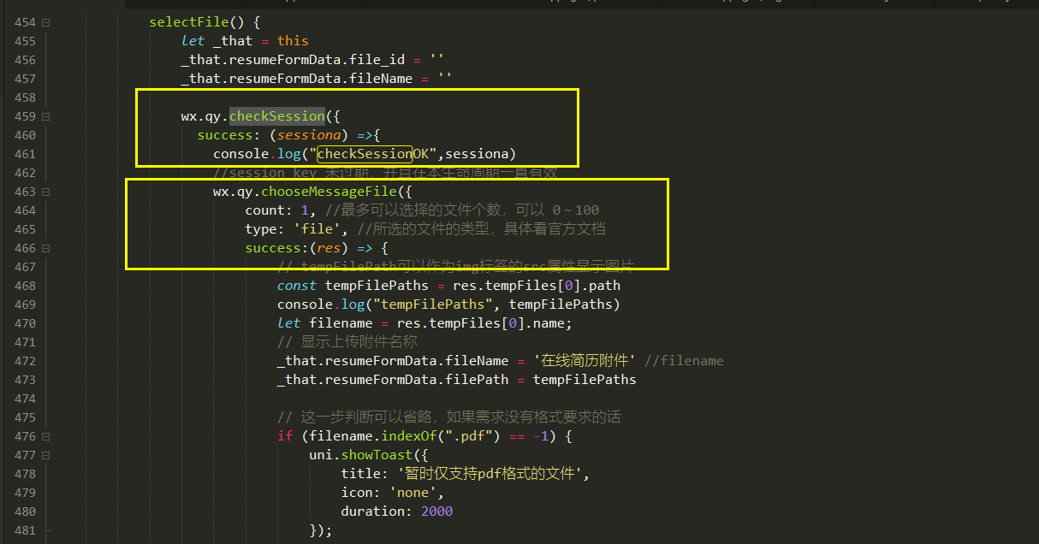The height and width of the screenshot is (544, 1039).
Task: Select the highlighted checkSession match on line 459
Action: click(x=276, y=115)
